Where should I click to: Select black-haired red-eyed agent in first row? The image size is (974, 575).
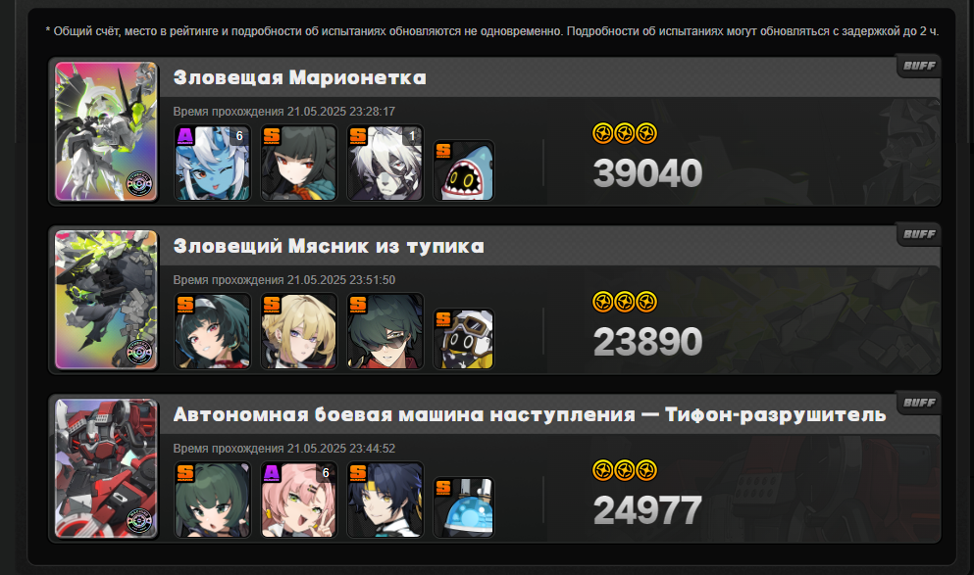pyautogui.click(x=299, y=163)
